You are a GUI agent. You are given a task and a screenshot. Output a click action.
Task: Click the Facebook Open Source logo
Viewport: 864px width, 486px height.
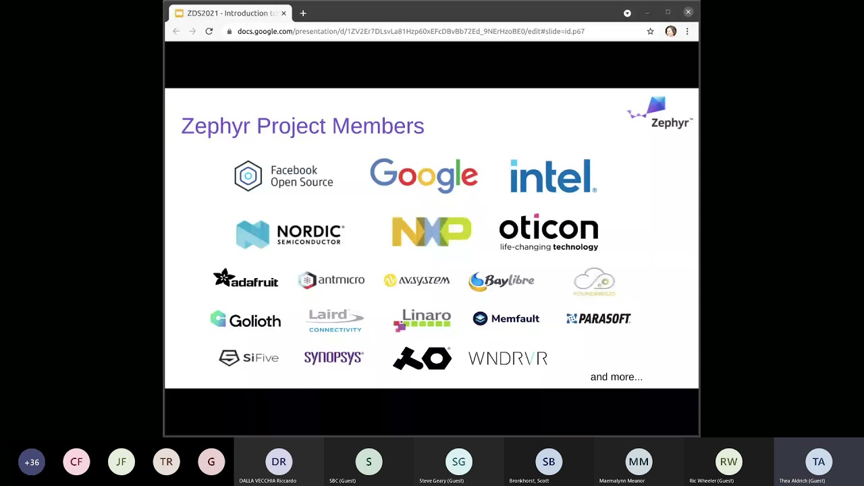pyautogui.click(x=283, y=176)
